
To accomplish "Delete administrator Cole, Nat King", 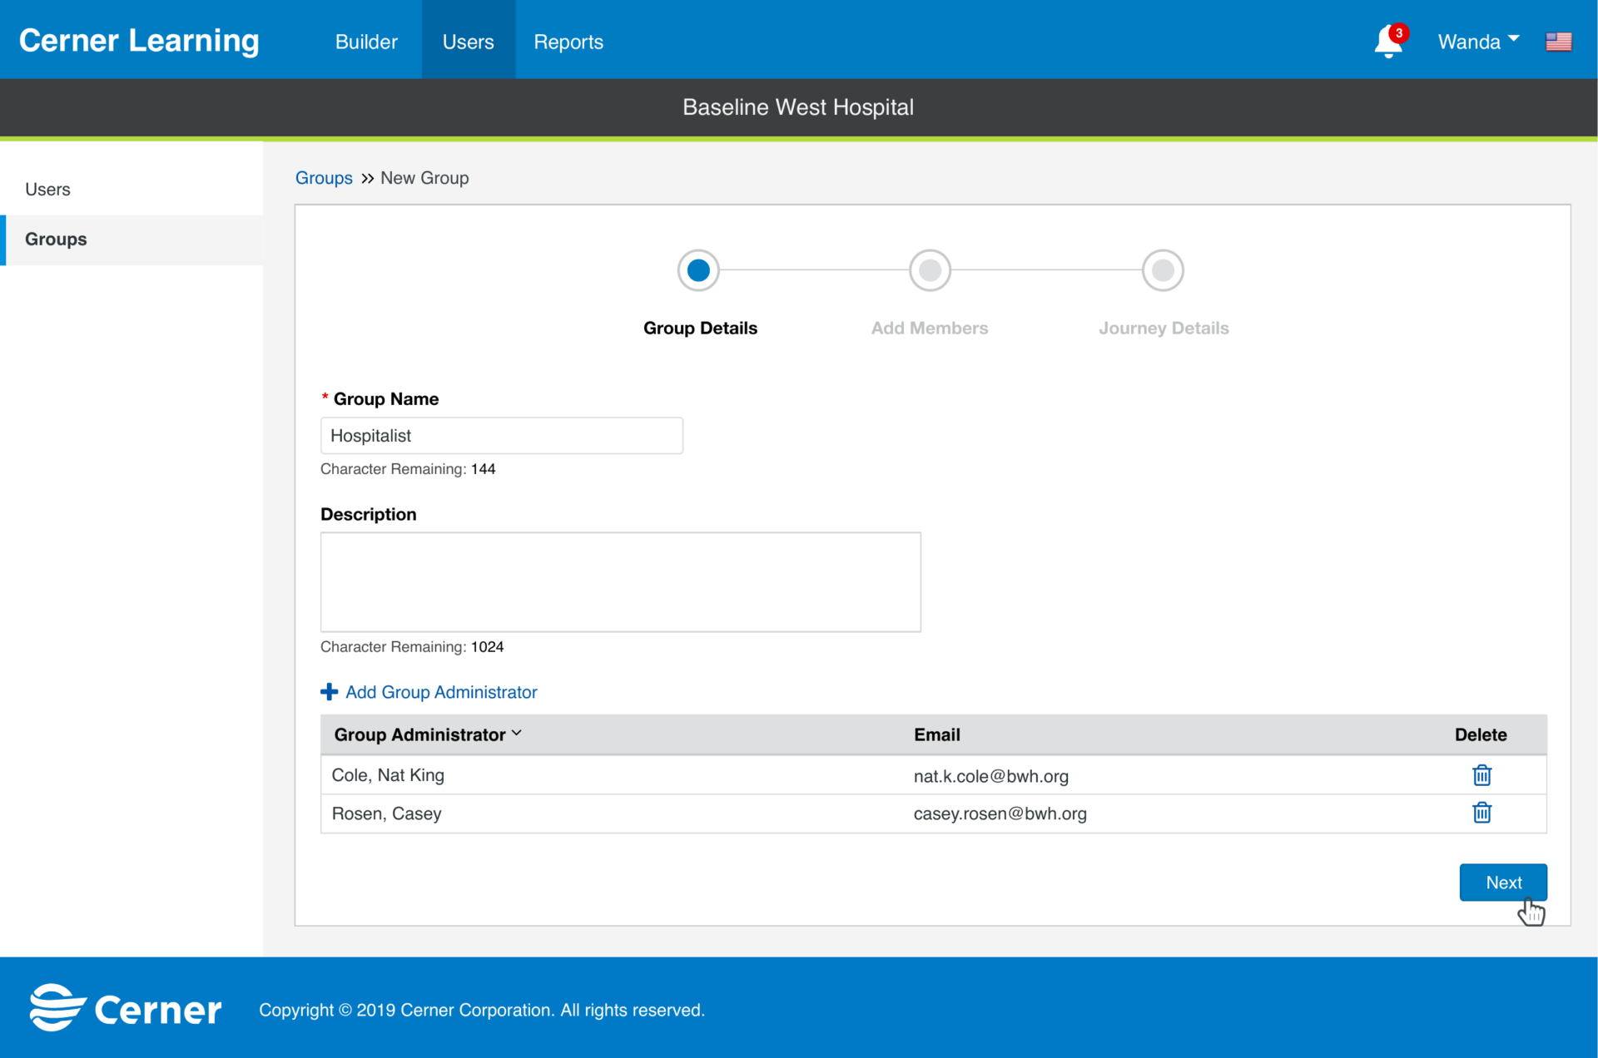I will click(1481, 775).
